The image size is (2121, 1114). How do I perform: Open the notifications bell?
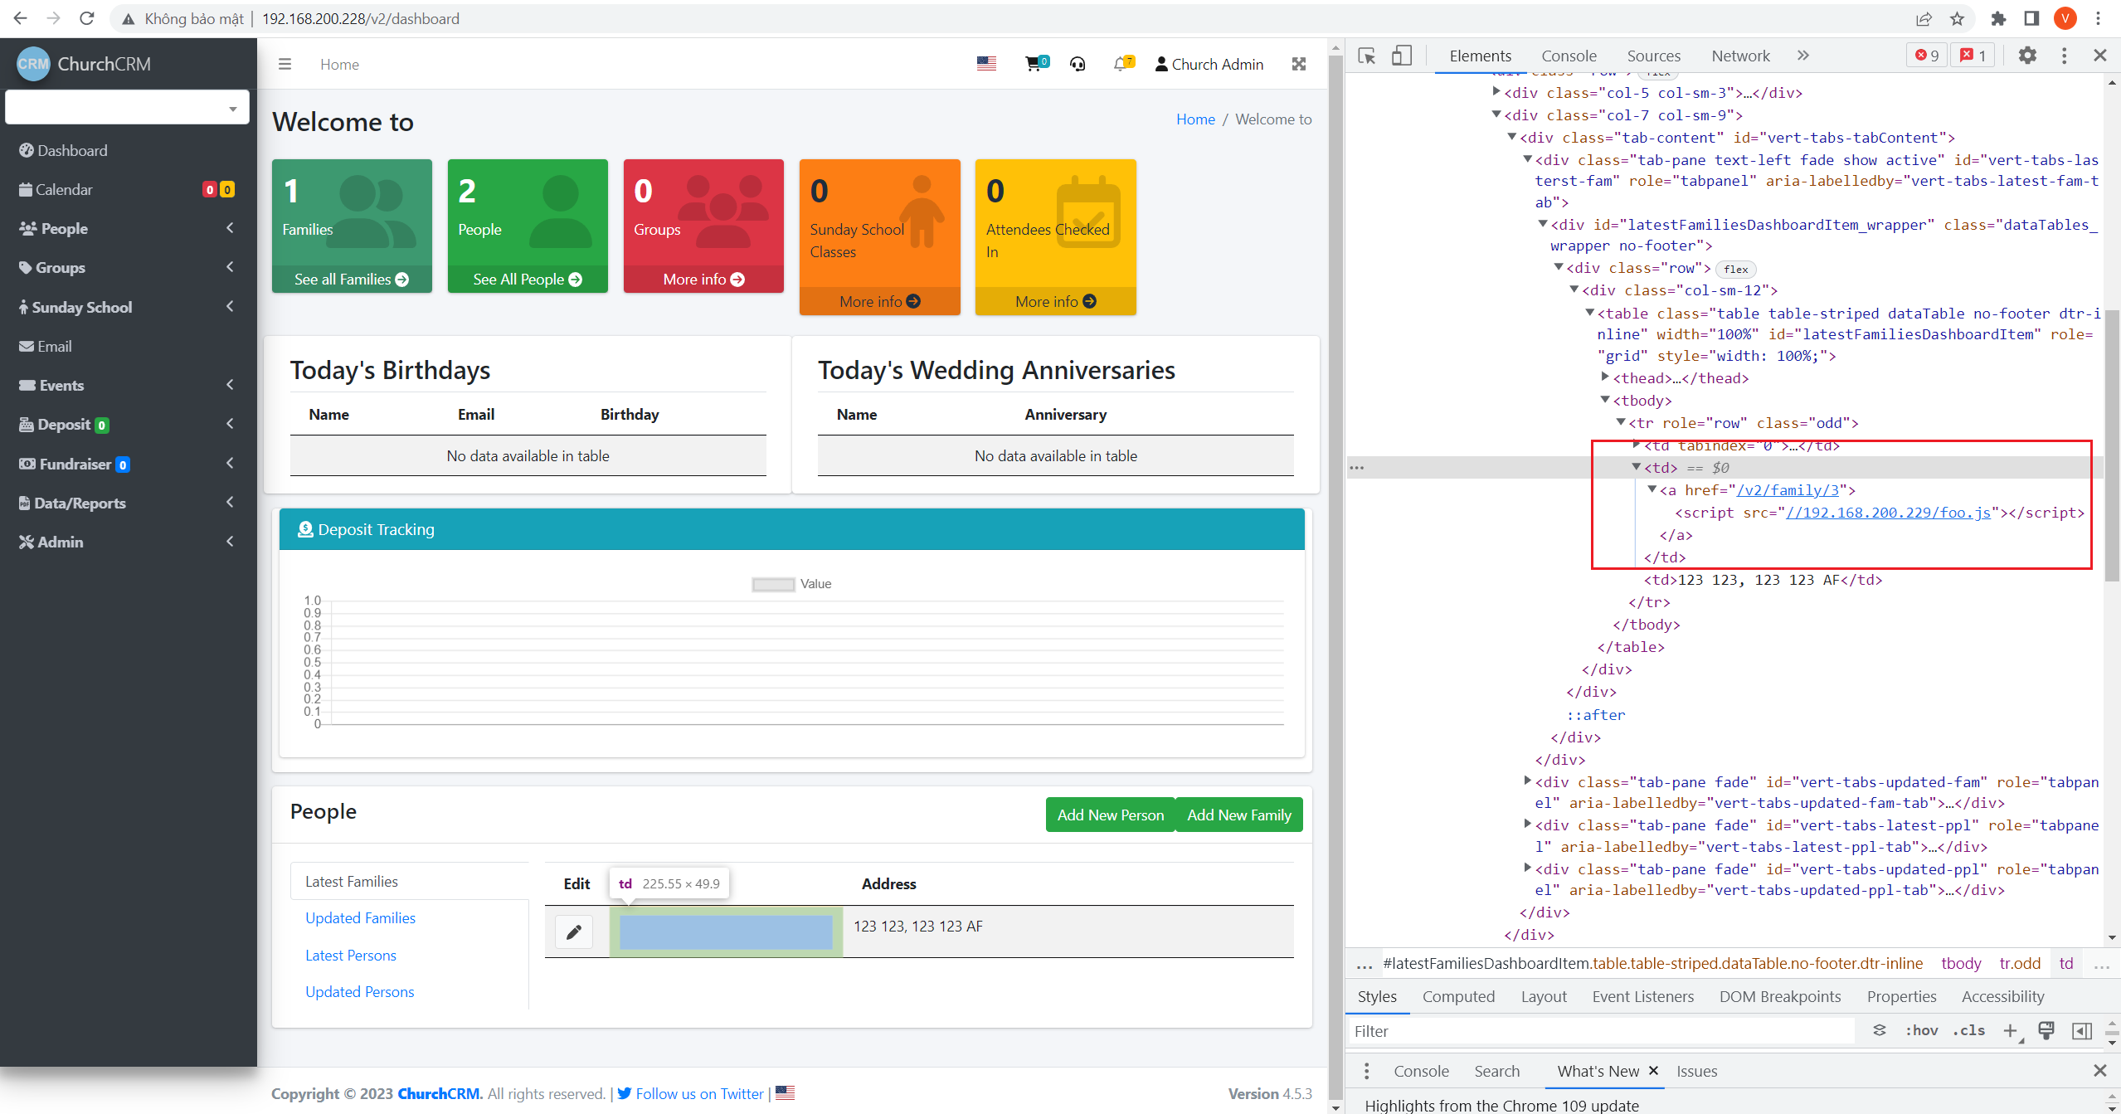(1121, 63)
